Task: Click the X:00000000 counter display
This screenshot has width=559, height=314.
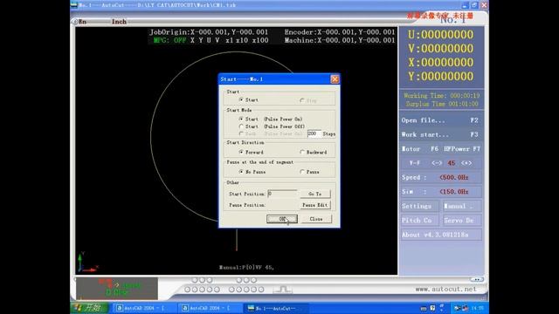Action: coord(440,62)
